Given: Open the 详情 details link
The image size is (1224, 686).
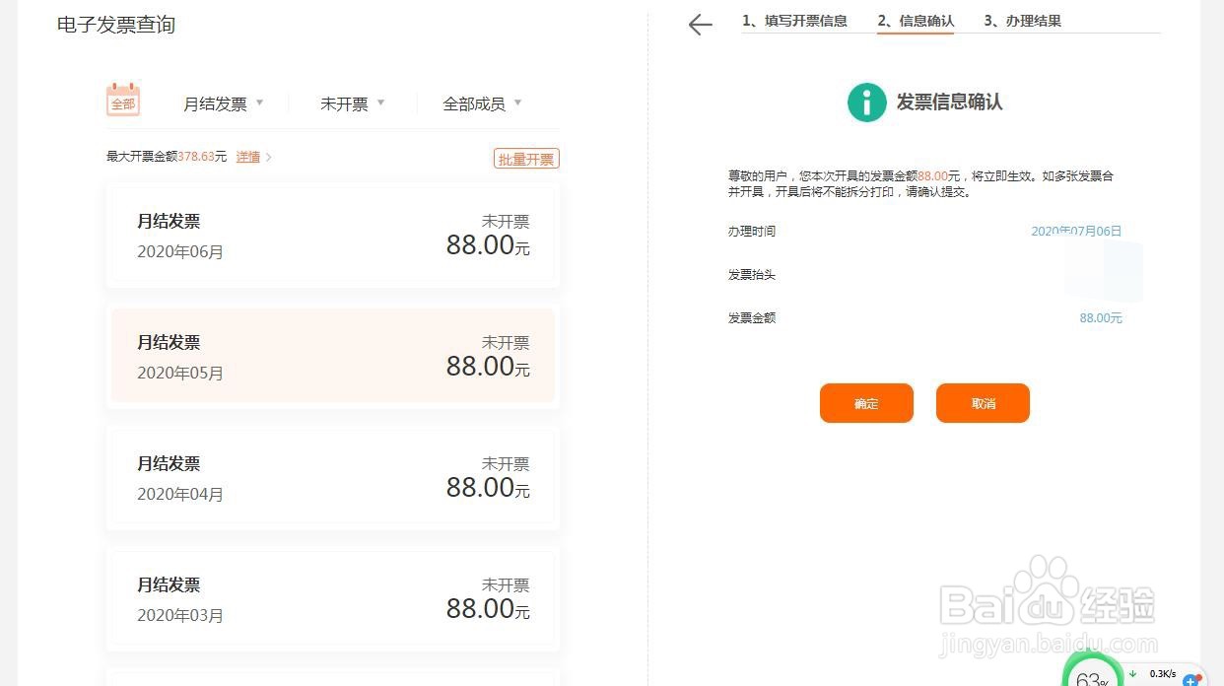Looking at the screenshot, I should point(247,156).
